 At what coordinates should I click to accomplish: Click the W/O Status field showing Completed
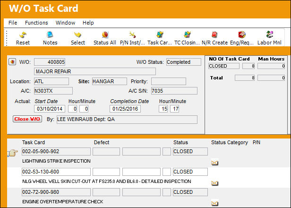pyautogui.click(x=184, y=62)
